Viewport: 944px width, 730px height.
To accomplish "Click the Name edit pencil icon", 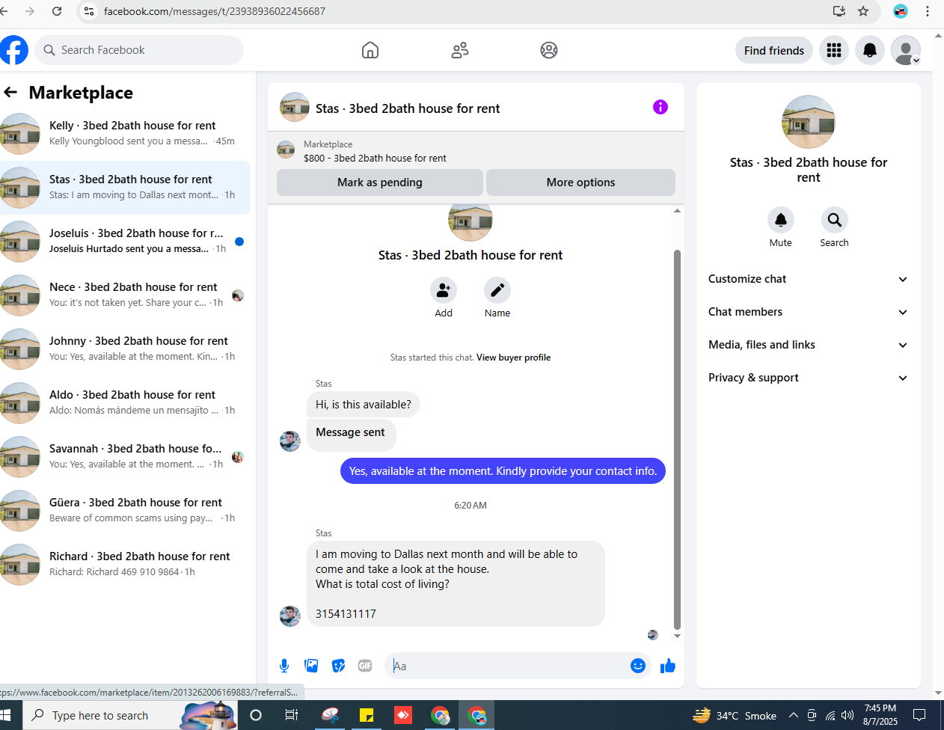I will [497, 290].
